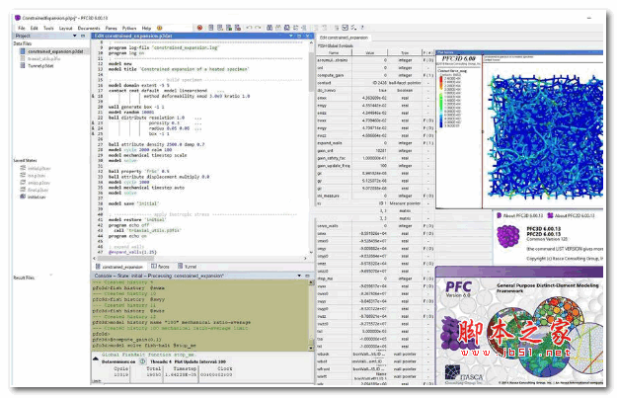Switch to the Tunnel editor tab

point(188,266)
